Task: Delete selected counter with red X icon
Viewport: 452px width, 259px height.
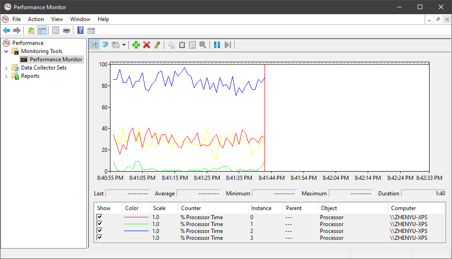Action: (x=147, y=45)
